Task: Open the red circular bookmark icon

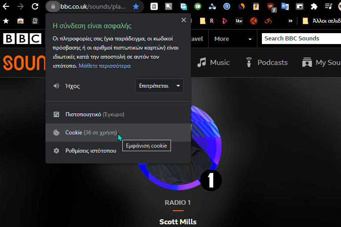Action: pyautogui.click(x=254, y=21)
